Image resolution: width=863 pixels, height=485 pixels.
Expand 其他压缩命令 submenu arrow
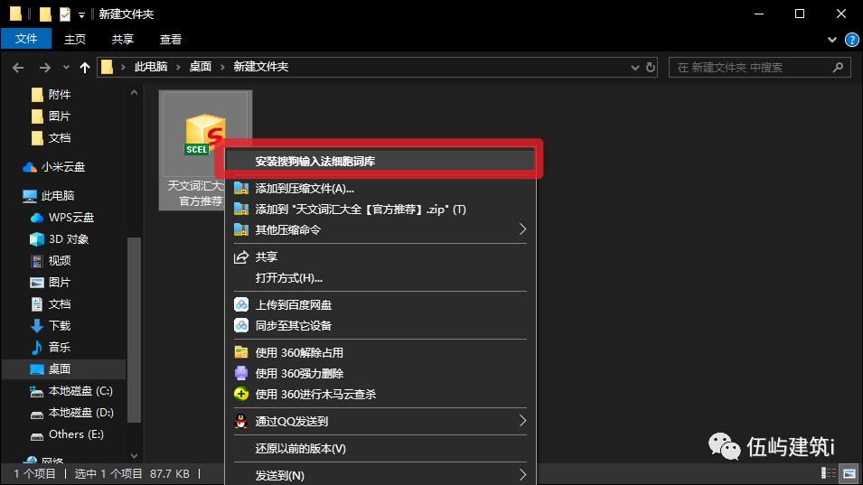click(x=522, y=229)
